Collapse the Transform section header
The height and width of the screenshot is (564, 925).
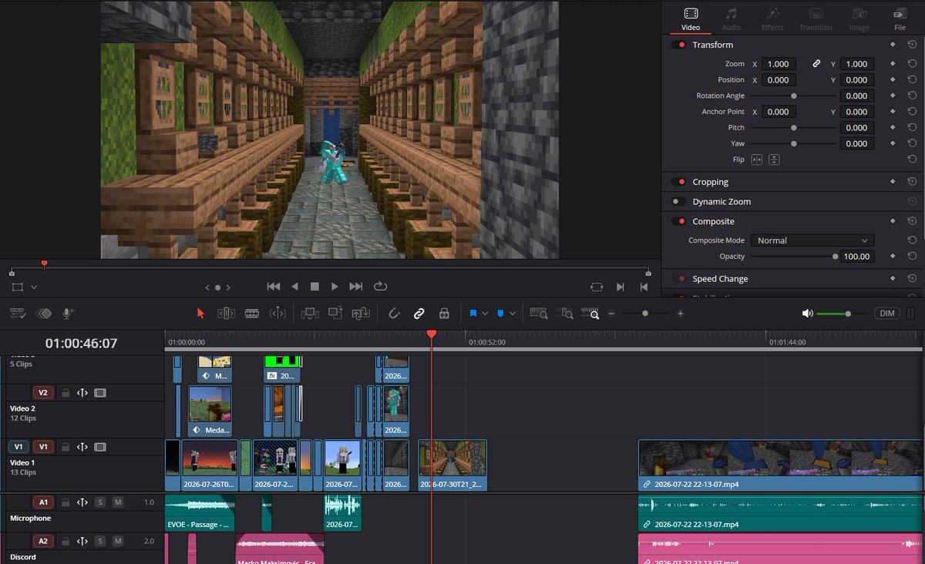coord(712,45)
